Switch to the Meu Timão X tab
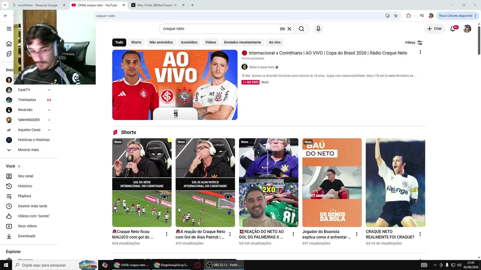481x270 pixels. (158, 5)
